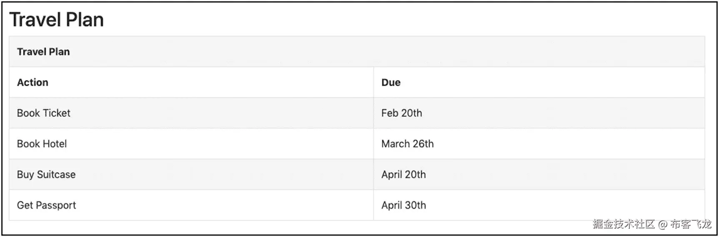Click "Feb" in the Book Ticket due date

pyautogui.click(x=390, y=113)
